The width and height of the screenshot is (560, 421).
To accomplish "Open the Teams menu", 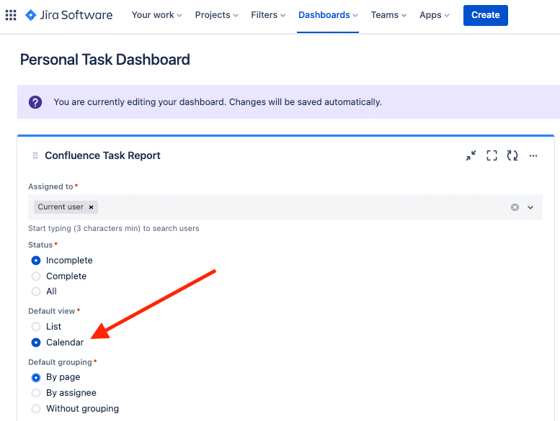I will click(x=388, y=15).
